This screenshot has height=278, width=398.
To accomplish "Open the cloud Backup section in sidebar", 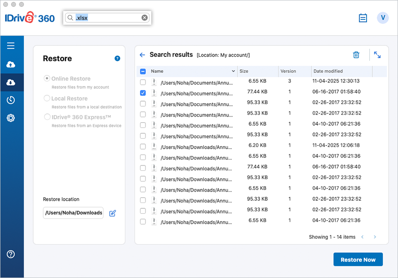I will point(11,65).
